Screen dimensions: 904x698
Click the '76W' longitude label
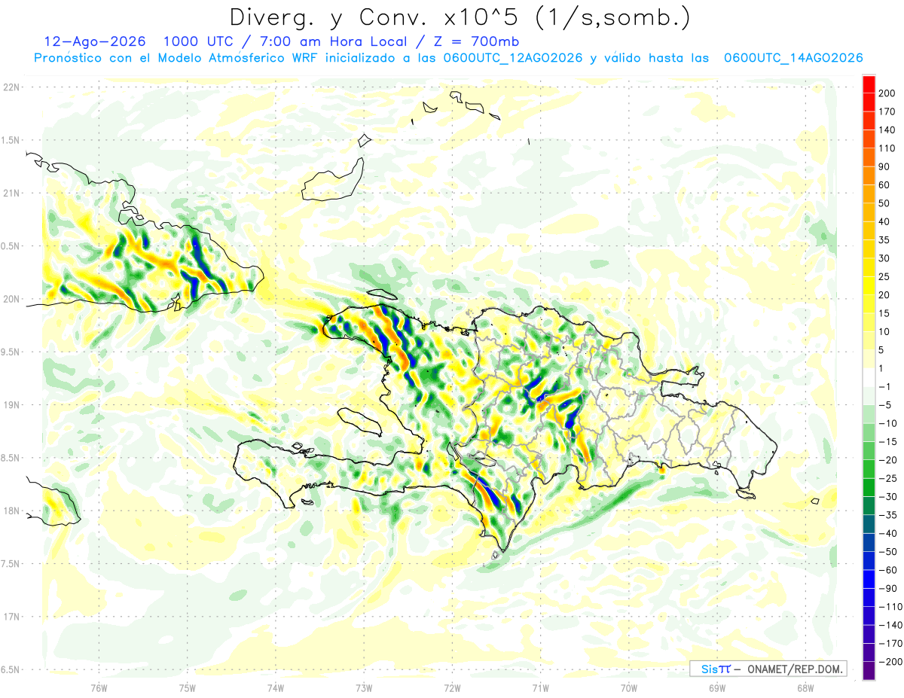(x=99, y=688)
